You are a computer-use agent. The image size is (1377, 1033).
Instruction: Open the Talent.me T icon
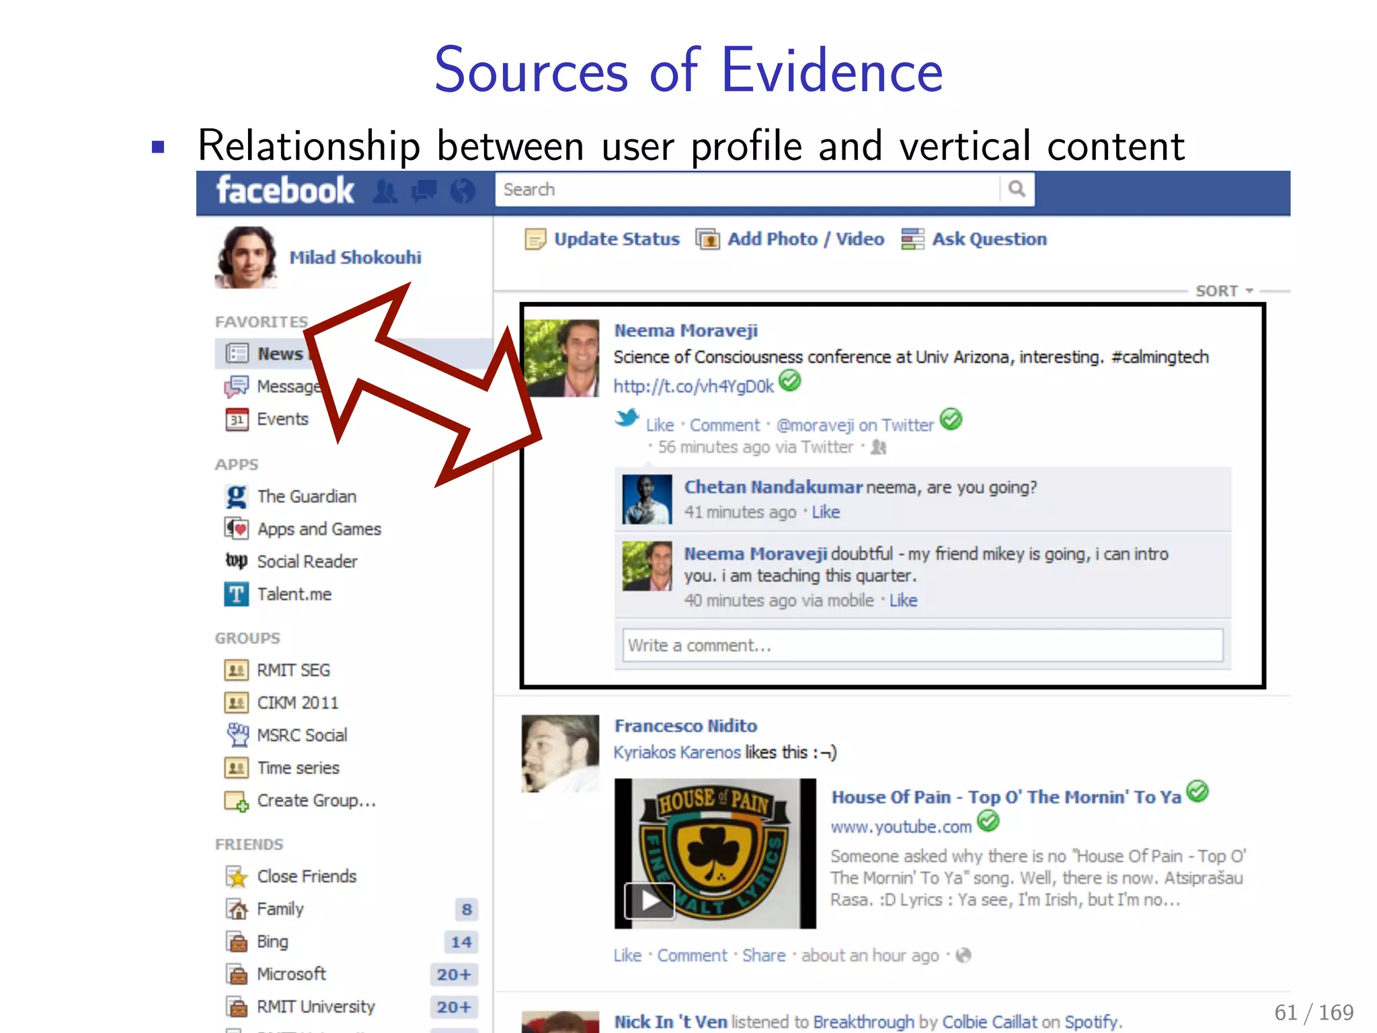pyautogui.click(x=236, y=595)
